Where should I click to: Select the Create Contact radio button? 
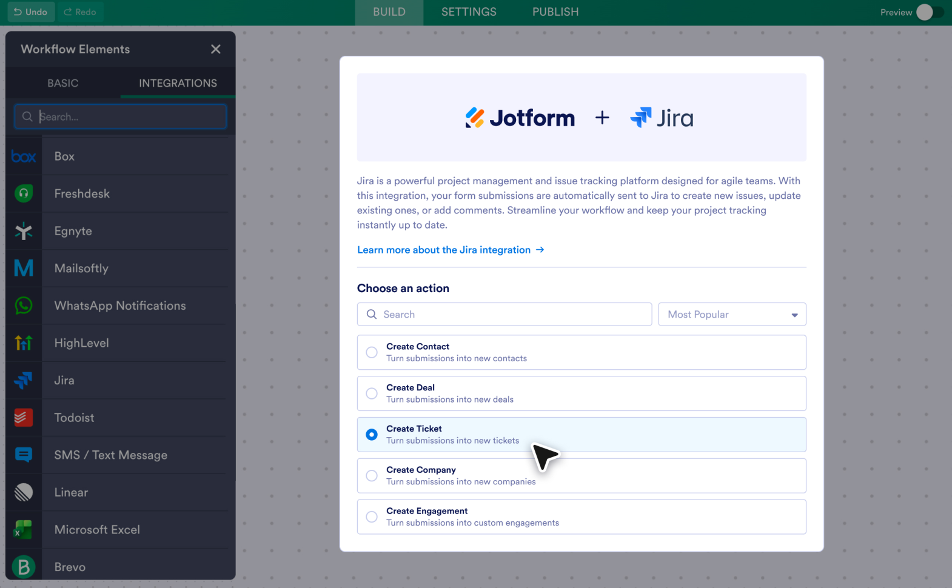click(372, 352)
